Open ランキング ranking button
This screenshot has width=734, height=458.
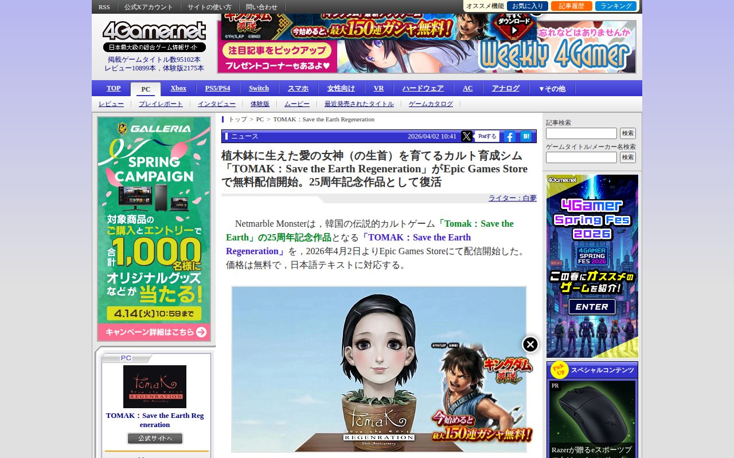point(616,6)
